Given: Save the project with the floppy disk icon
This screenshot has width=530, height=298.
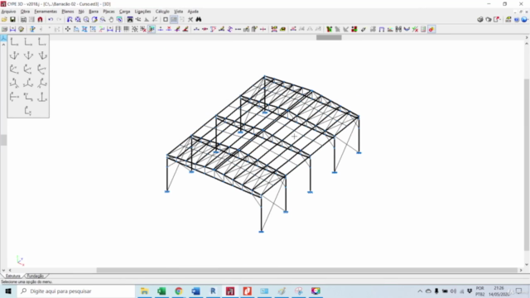Looking at the screenshot, I should (x=12, y=20).
